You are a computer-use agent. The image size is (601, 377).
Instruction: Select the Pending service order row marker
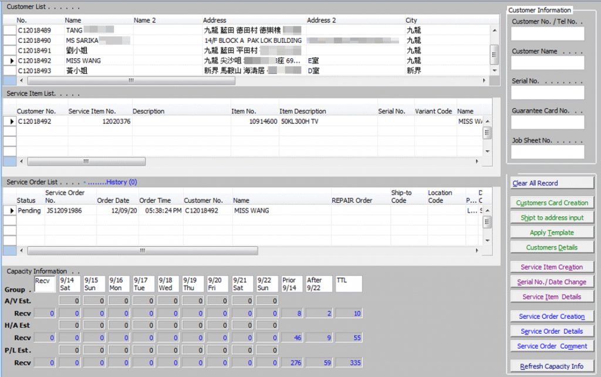coord(10,210)
